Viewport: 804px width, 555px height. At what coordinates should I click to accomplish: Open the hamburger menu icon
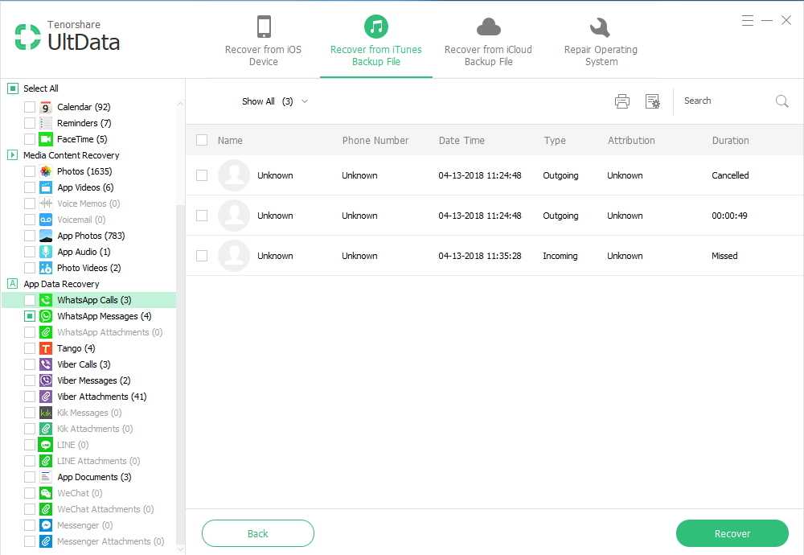point(748,20)
